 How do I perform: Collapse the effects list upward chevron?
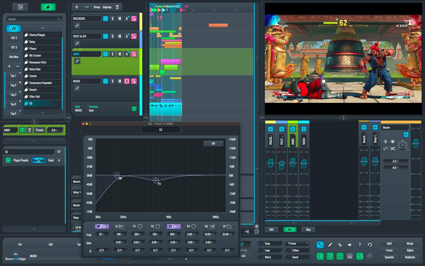43,28
